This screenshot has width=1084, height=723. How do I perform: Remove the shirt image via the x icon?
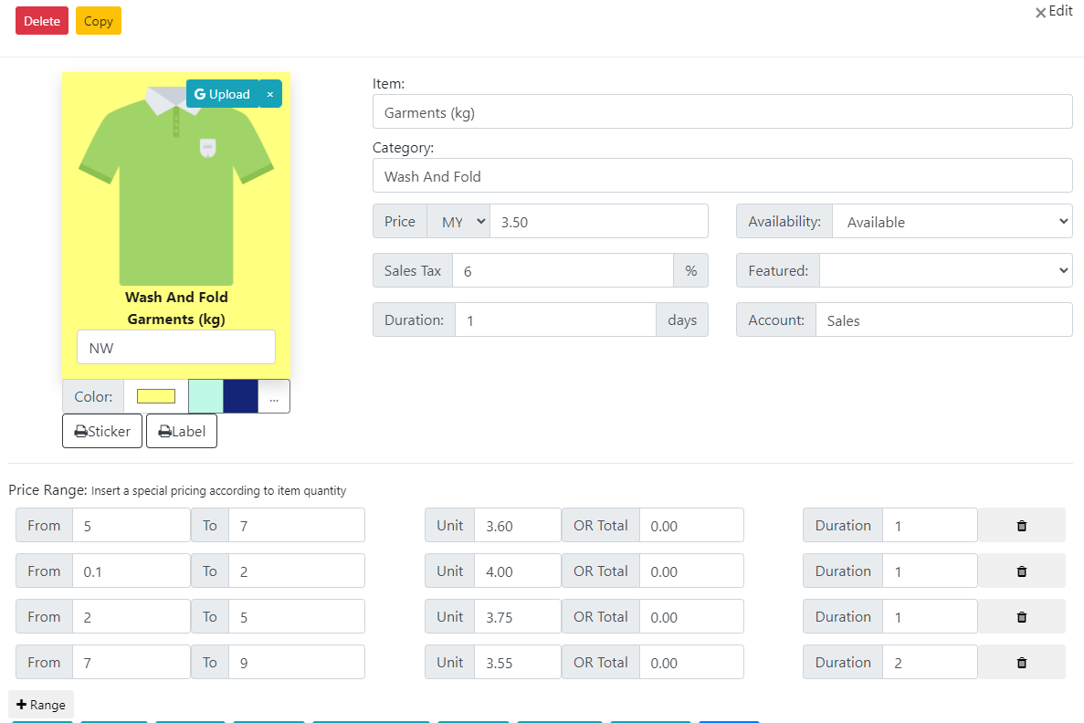tap(269, 93)
